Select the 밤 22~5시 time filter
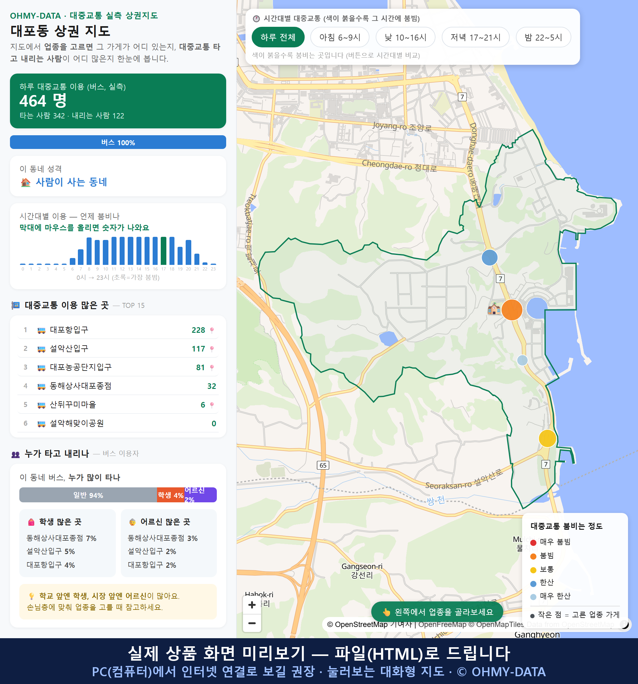This screenshot has height=684, width=638. pyautogui.click(x=543, y=37)
